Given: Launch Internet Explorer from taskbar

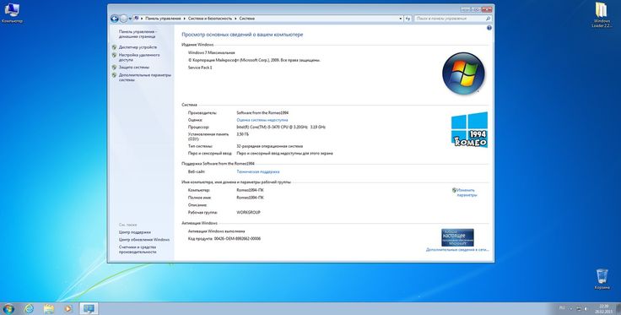Looking at the screenshot, I should point(29,308).
